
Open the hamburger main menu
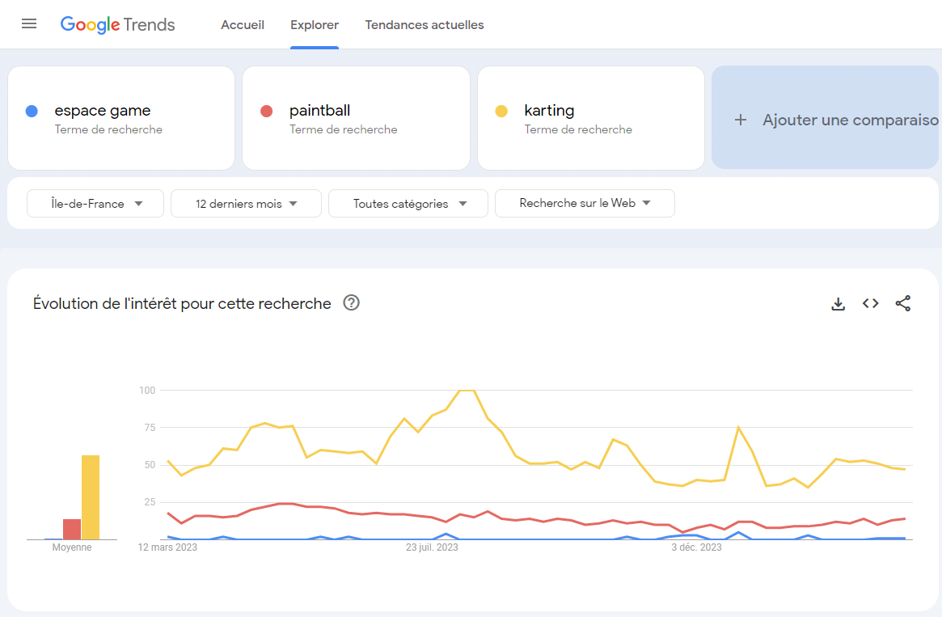[29, 24]
